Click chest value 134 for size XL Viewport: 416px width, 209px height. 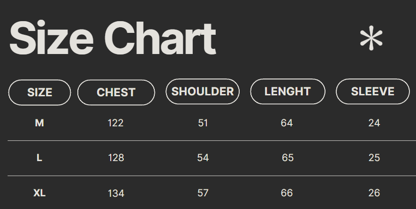click(x=116, y=193)
